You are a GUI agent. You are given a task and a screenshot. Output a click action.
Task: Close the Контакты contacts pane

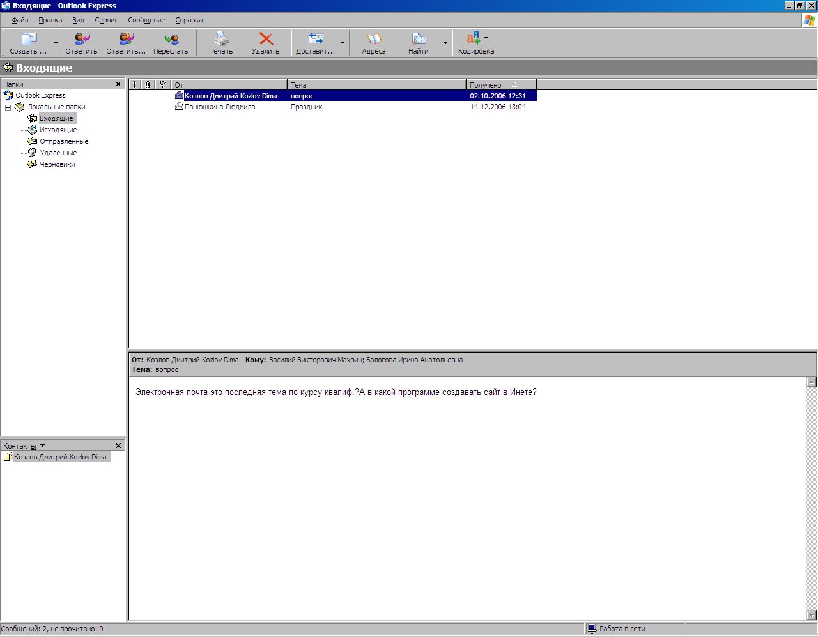point(118,445)
